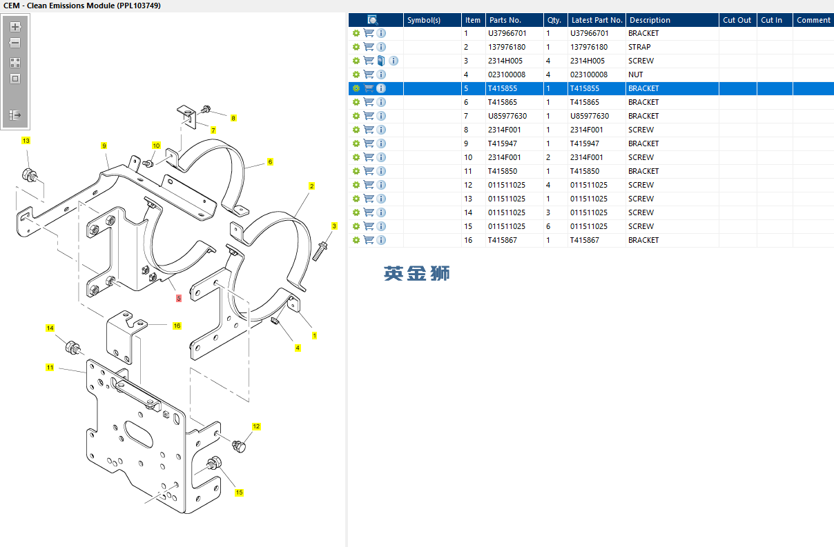Select callout 8 in the diagram
834x547 pixels.
click(233, 118)
